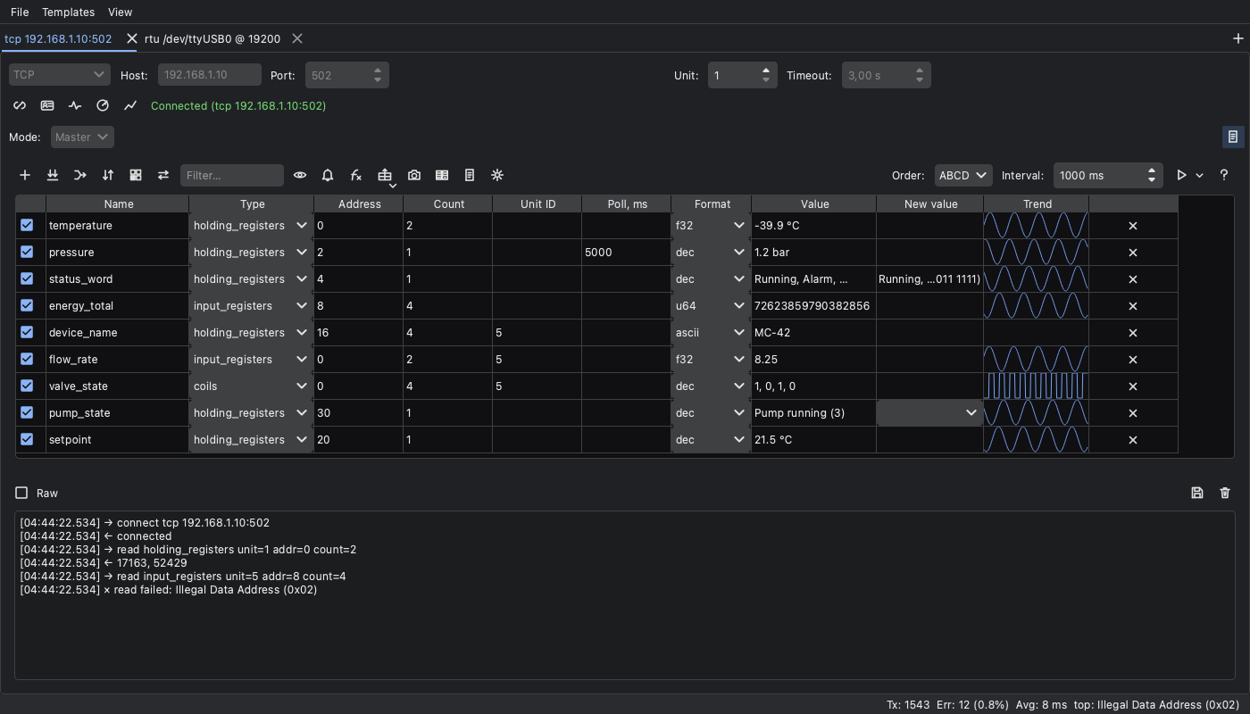Click the pressure row Poll value 5000
This screenshot has width=1250, height=714.
coord(626,253)
